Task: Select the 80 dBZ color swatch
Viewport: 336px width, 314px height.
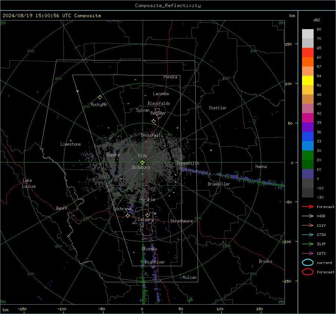Action: (x=308, y=34)
